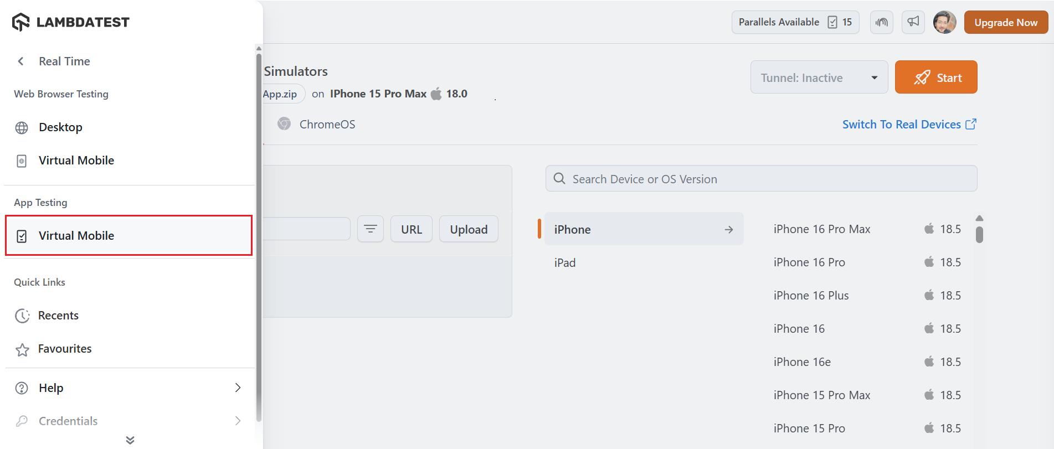Image resolution: width=1054 pixels, height=449 pixels.
Task: Open the profile avatar menu
Action: (x=944, y=22)
